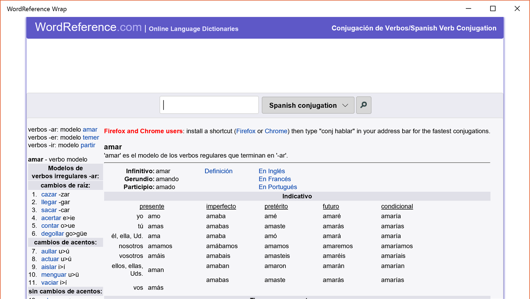Open the cazar irregular verb model
Viewport: 530px width, 299px height.
point(49,194)
